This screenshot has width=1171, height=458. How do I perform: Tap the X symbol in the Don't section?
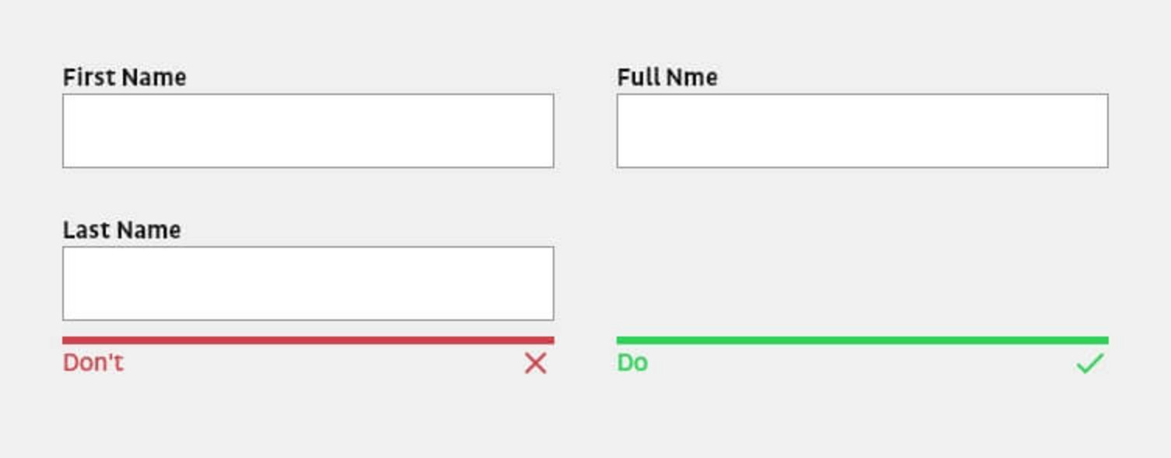coord(534,363)
